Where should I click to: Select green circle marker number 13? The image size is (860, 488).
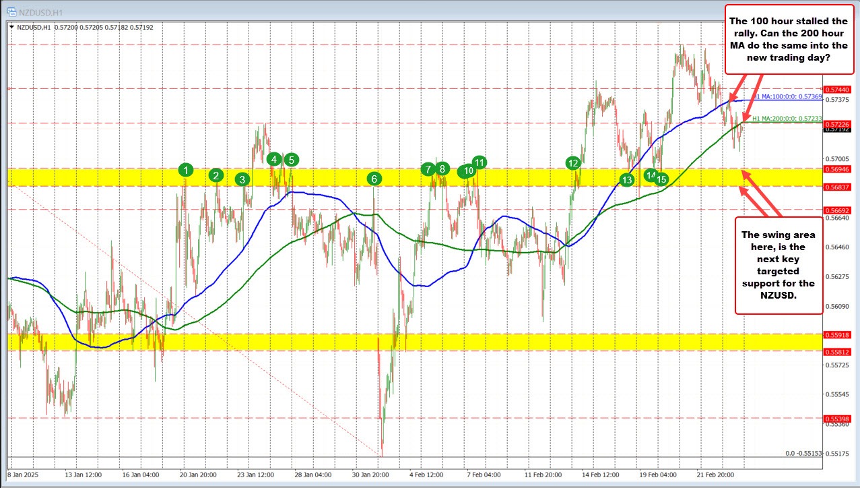click(x=627, y=180)
